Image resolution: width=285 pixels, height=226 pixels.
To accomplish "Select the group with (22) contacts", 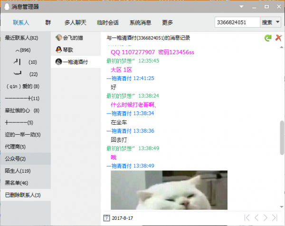I will [26, 74].
